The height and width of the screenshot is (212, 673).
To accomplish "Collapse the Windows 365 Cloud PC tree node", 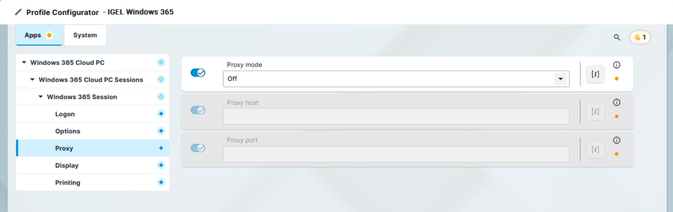I will pos(24,62).
